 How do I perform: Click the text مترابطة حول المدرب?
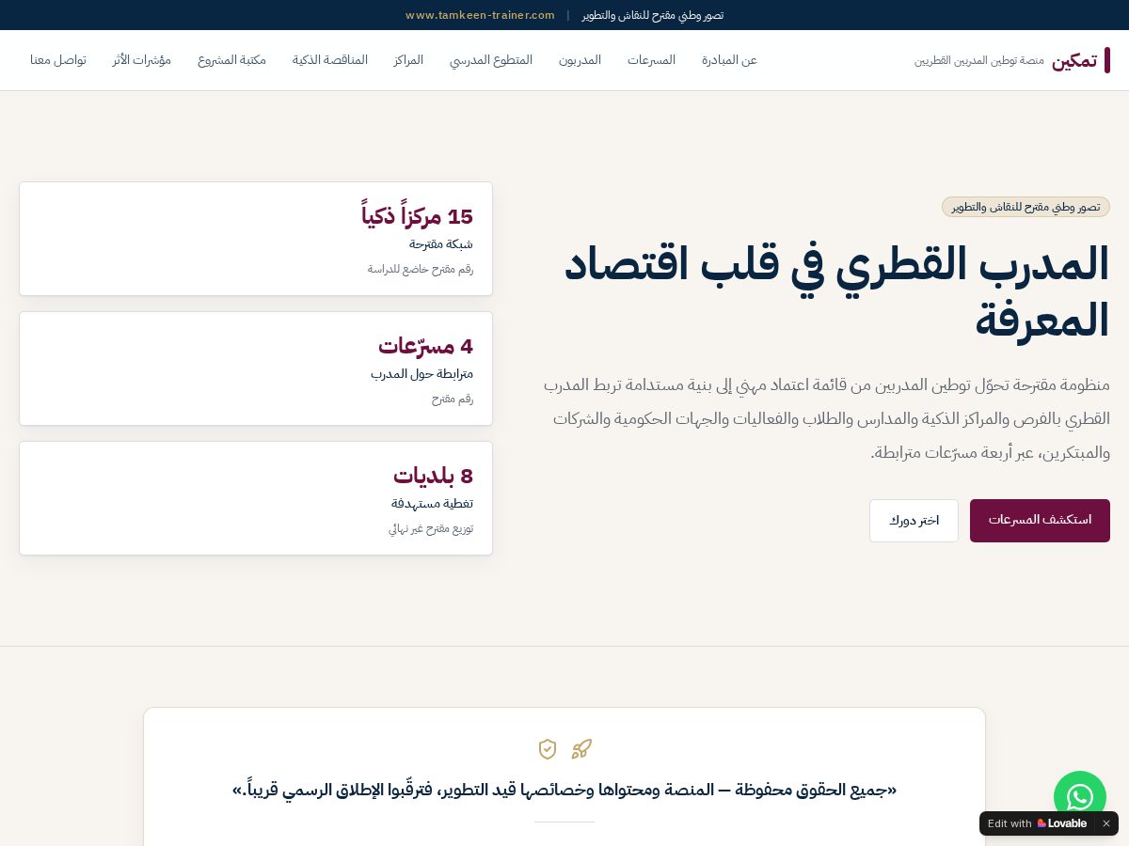click(421, 374)
